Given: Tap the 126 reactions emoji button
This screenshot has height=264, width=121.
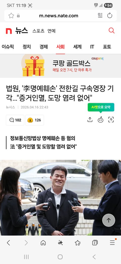Looking at the screenshot, I should point(35,120).
